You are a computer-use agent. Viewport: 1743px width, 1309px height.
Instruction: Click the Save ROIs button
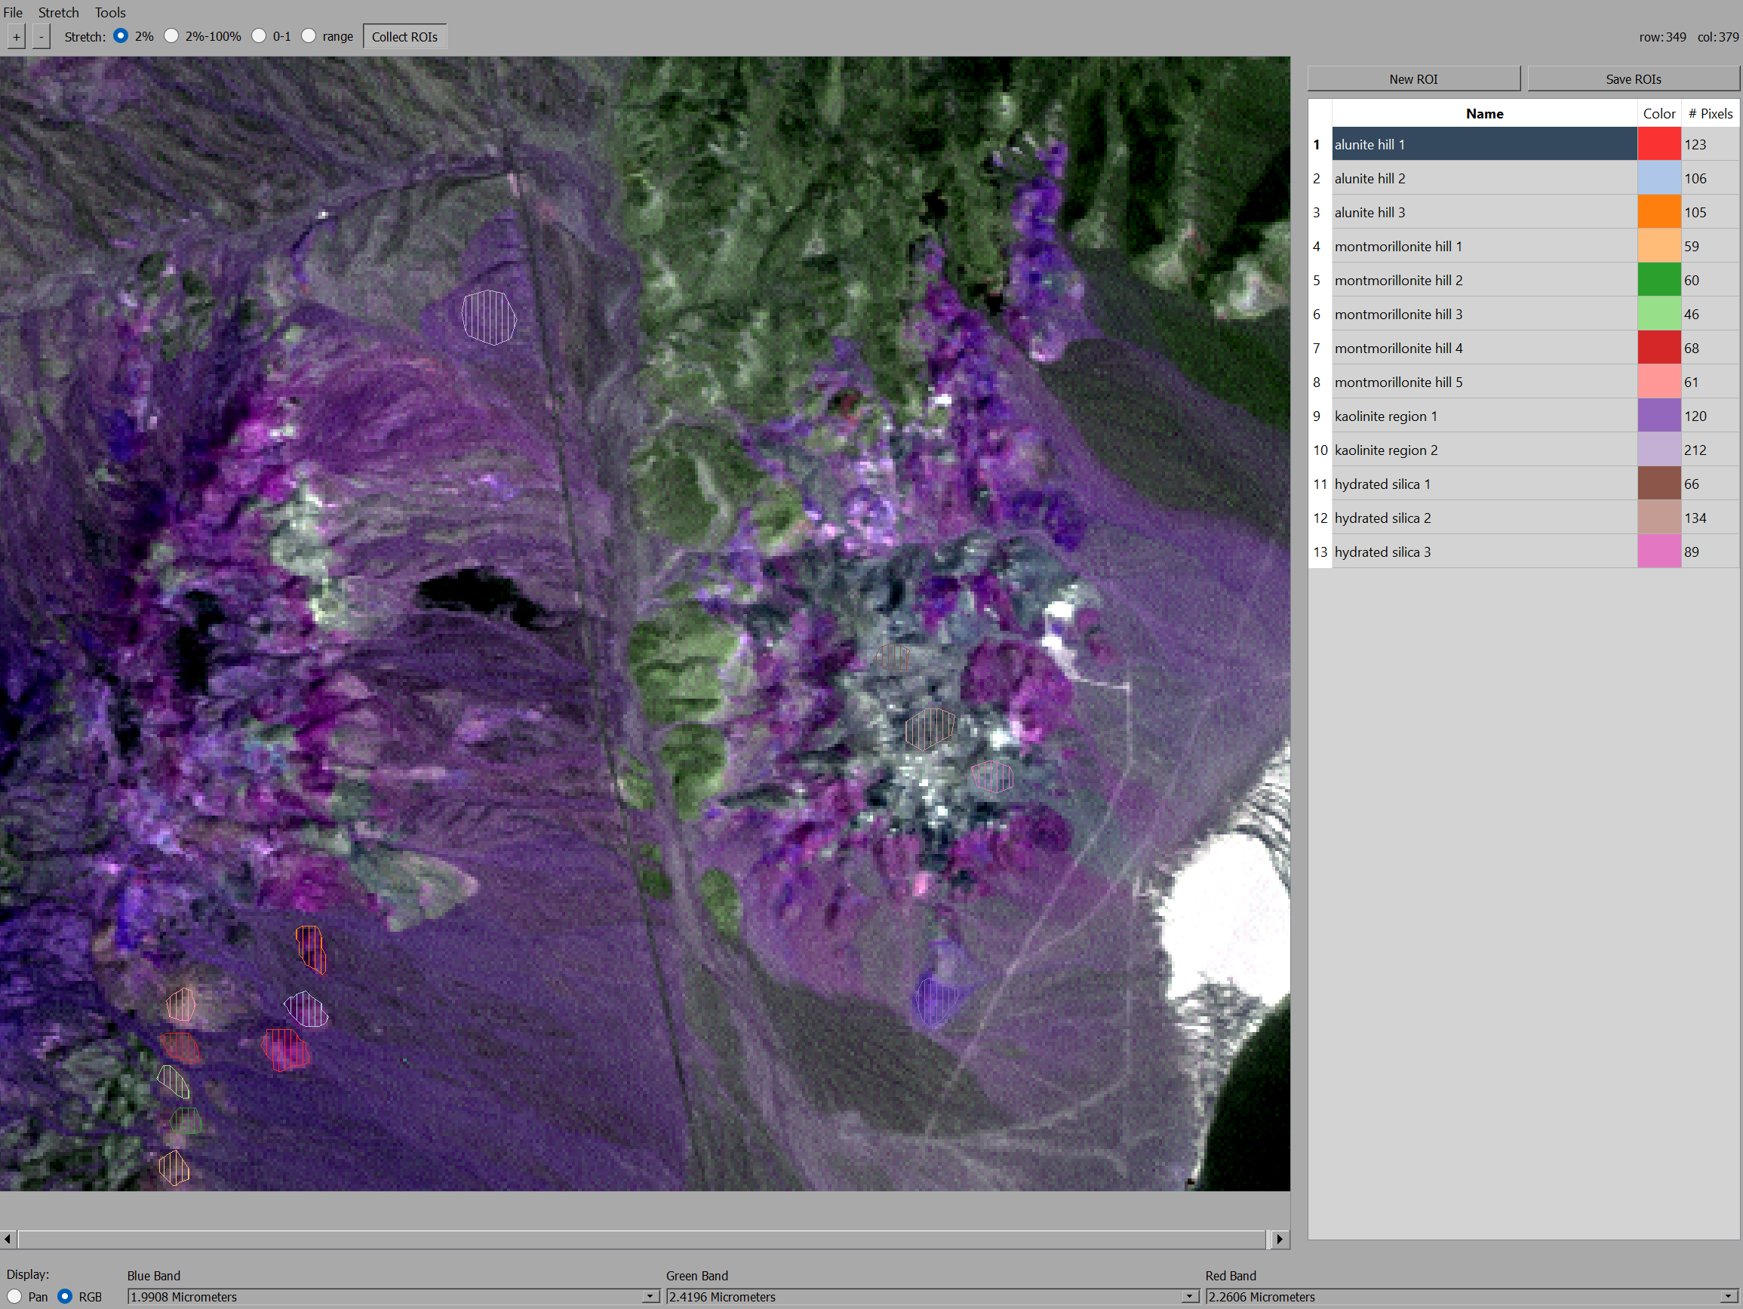coord(1633,78)
